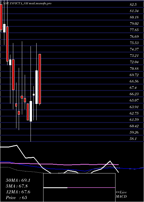Click the 77.85 price axis label
This screenshot has height=202, width=144.
[134, 30]
